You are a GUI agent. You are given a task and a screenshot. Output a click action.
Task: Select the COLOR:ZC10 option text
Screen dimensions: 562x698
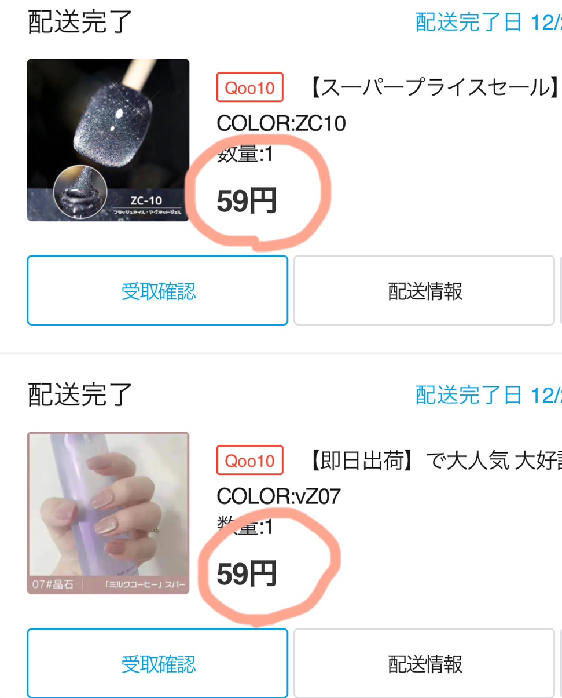point(281,123)
